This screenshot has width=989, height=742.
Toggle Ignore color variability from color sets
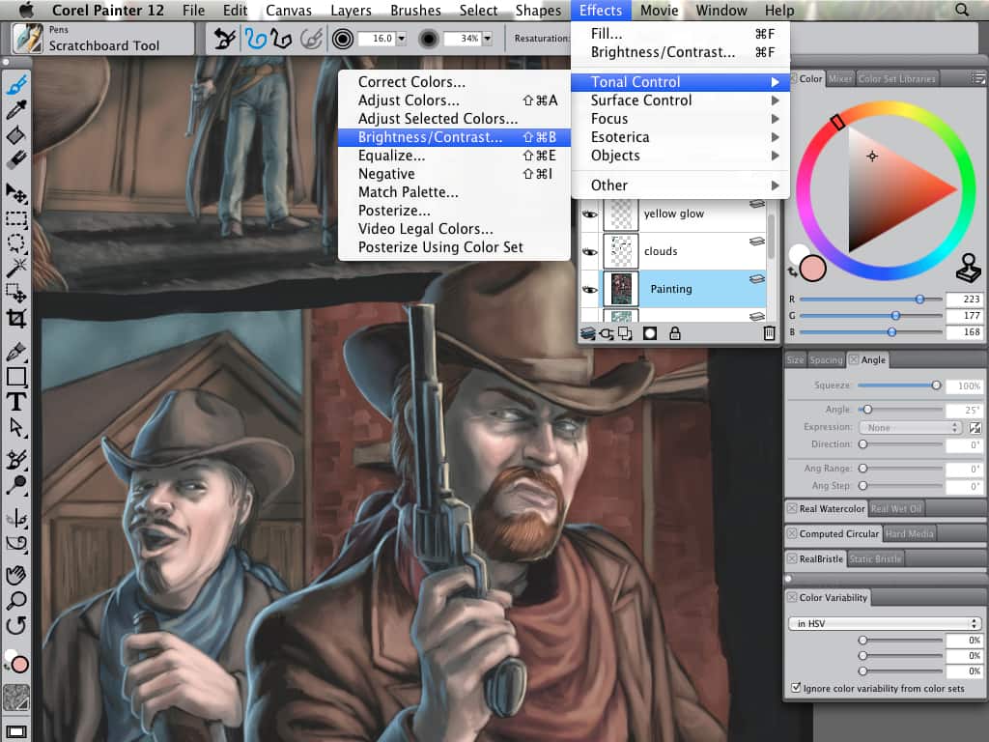pyautogui.click(x=796, y=688)
